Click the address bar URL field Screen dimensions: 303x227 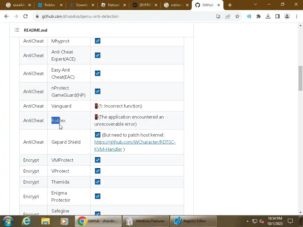tap(124, 17)
